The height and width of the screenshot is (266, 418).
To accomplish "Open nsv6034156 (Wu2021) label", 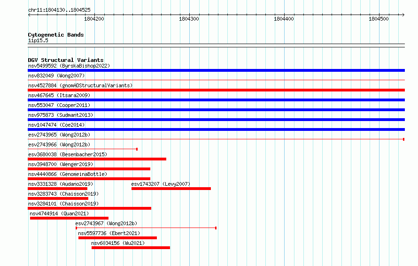I will pos(118,243).
